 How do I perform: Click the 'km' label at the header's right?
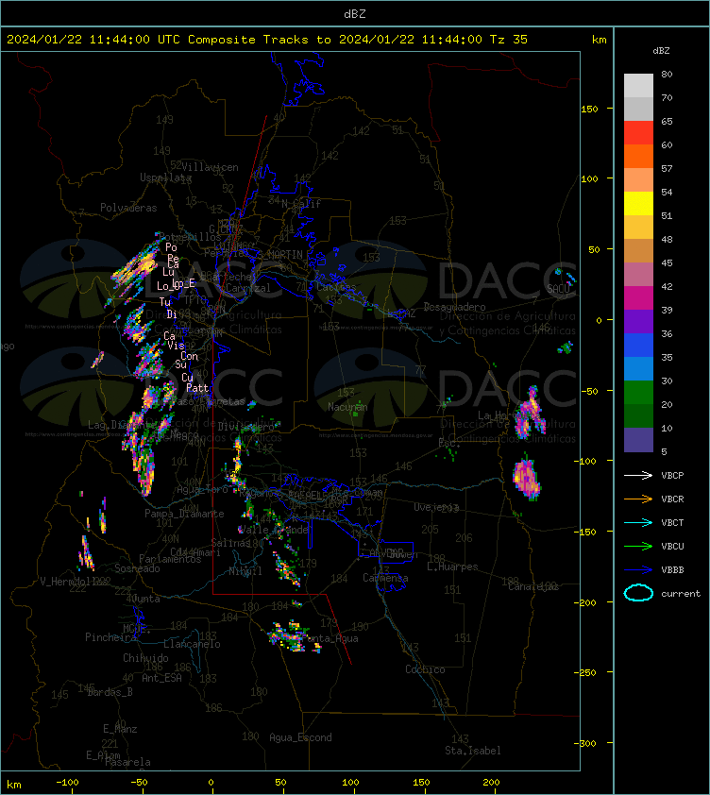click(599, 40)
